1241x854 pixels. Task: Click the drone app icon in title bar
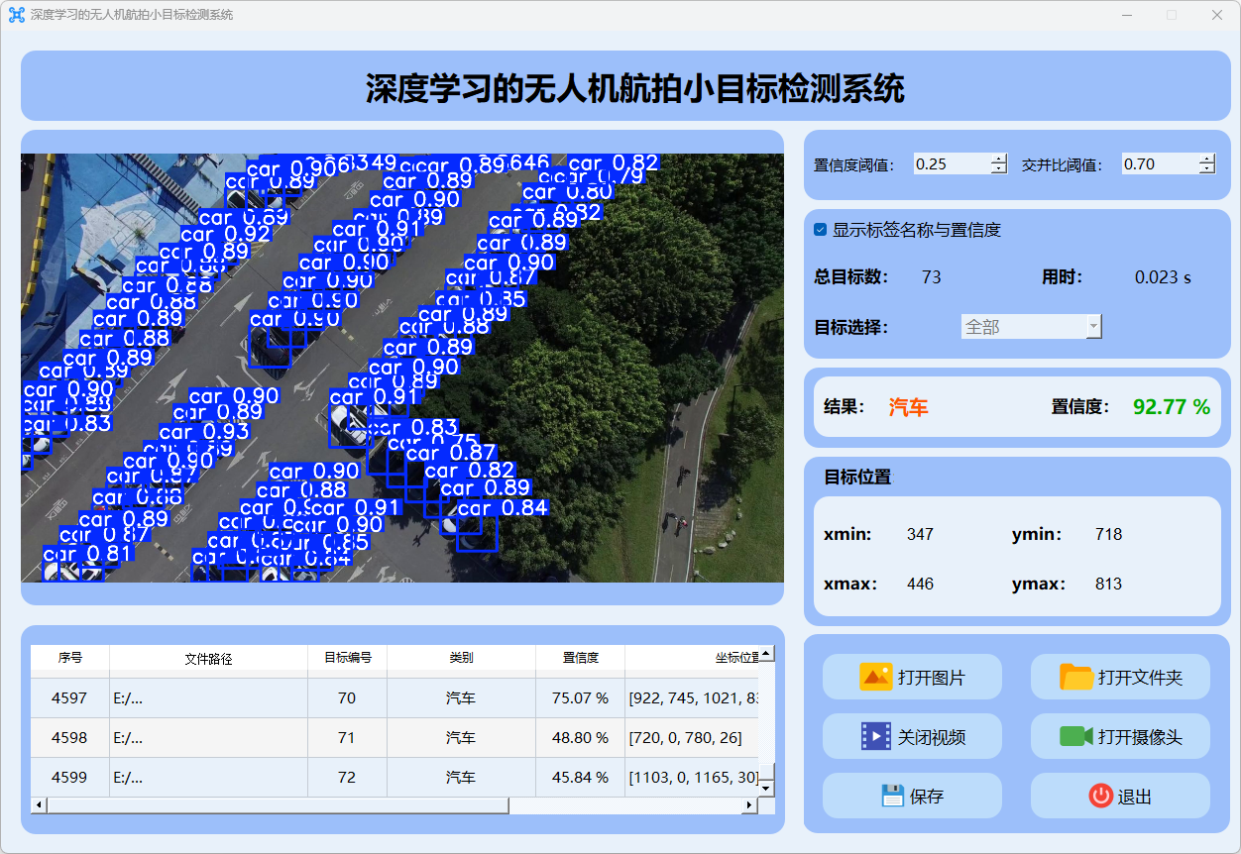click(x=16, y=15)
